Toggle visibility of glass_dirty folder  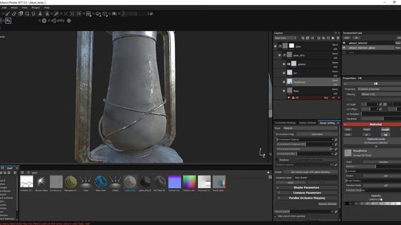tap(279, 56)
